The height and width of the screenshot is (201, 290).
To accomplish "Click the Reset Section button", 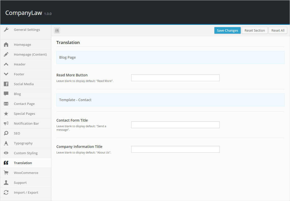I will point(255,31).
